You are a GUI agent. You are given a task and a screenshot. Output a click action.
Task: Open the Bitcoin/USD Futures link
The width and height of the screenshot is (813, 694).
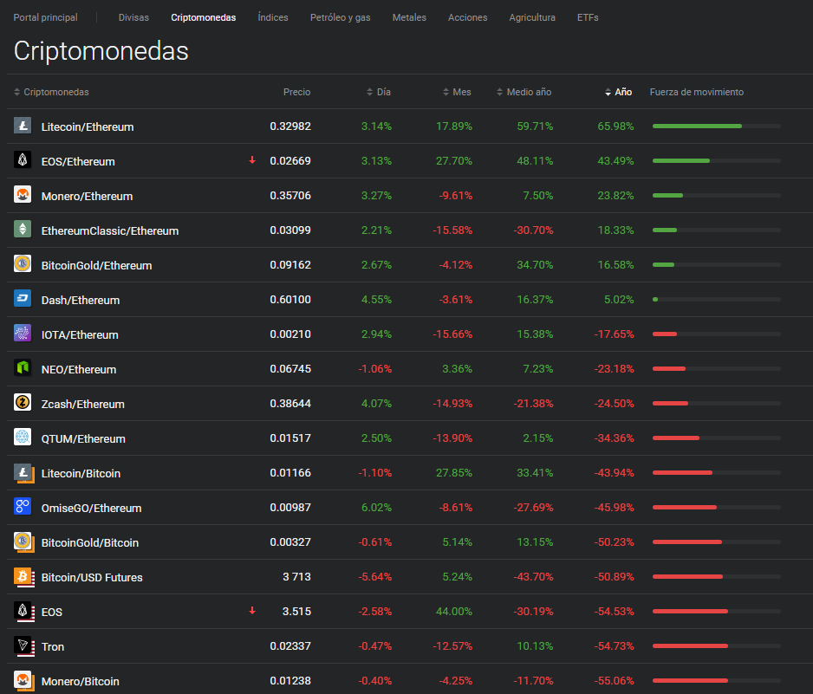(92, 577)
